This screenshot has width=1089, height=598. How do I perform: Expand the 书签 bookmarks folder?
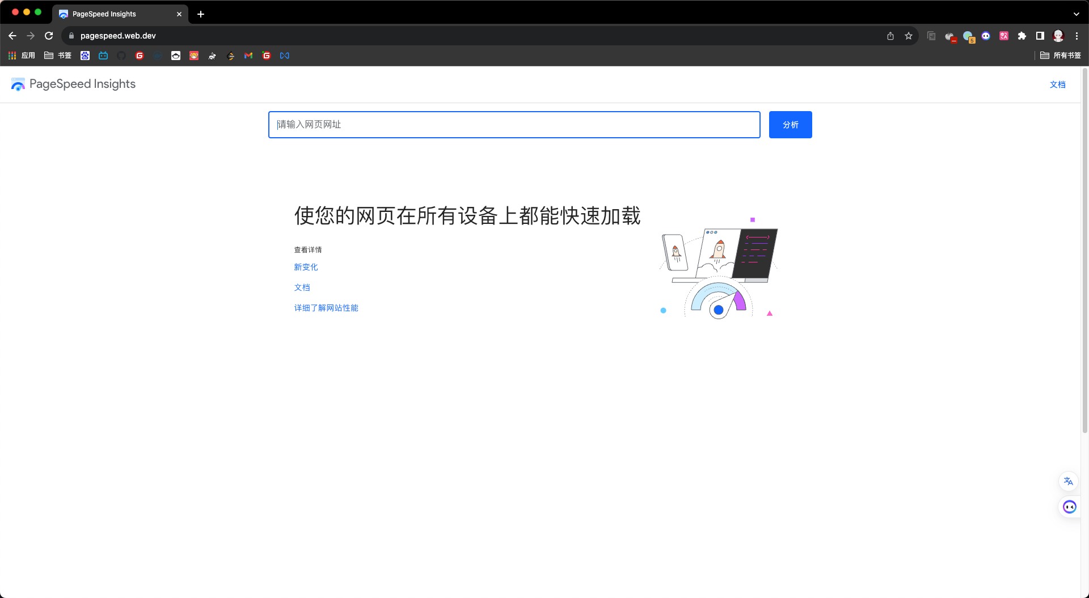(x=58, y=56)
